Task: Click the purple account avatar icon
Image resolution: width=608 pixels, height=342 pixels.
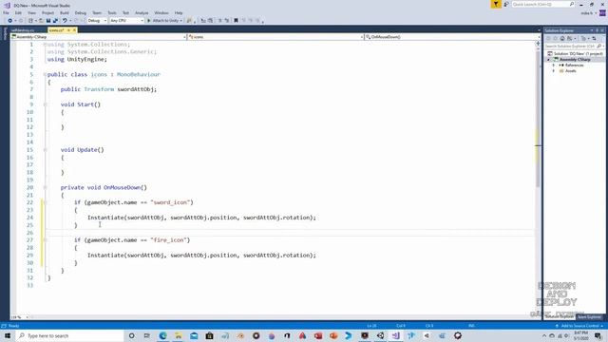Action: click(x=602, y=12)
